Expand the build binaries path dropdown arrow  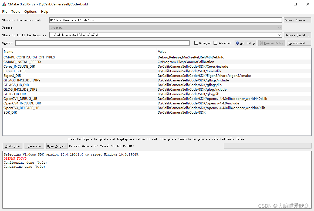(279, 35)
